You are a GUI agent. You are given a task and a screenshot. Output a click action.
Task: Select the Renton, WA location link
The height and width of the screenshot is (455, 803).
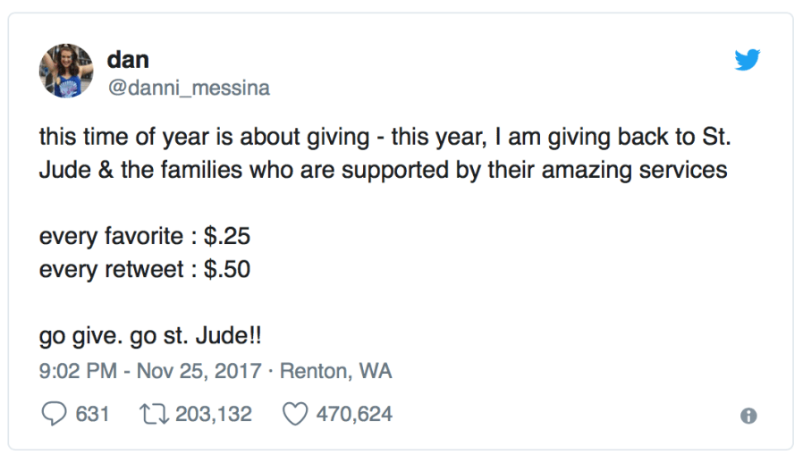pos(335,370)
